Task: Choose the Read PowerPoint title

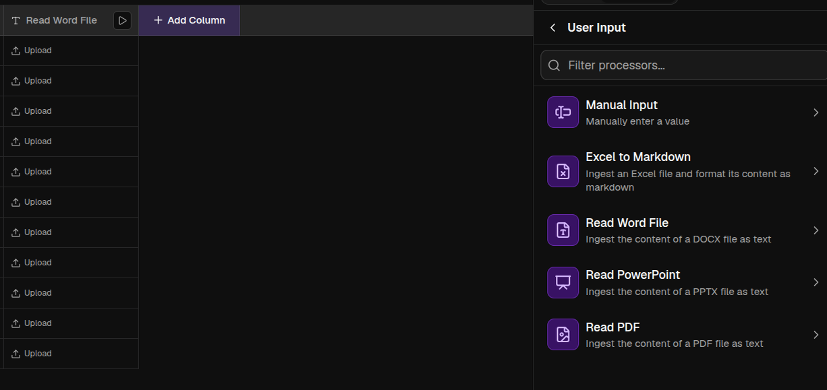Action: coord(633,275)
